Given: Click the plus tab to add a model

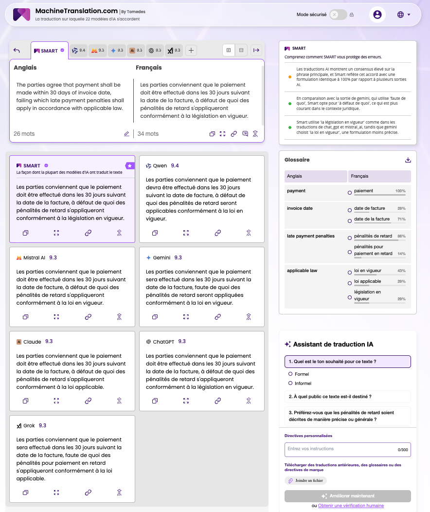Looking at the screenshot, I should tap(191, 50).
